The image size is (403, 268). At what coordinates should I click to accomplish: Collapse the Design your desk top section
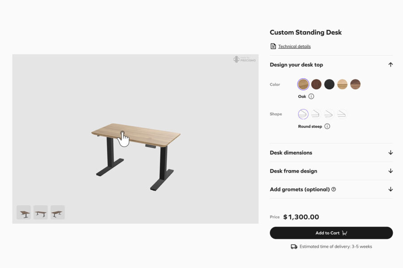pyautogui.click(x=390, y=64)
